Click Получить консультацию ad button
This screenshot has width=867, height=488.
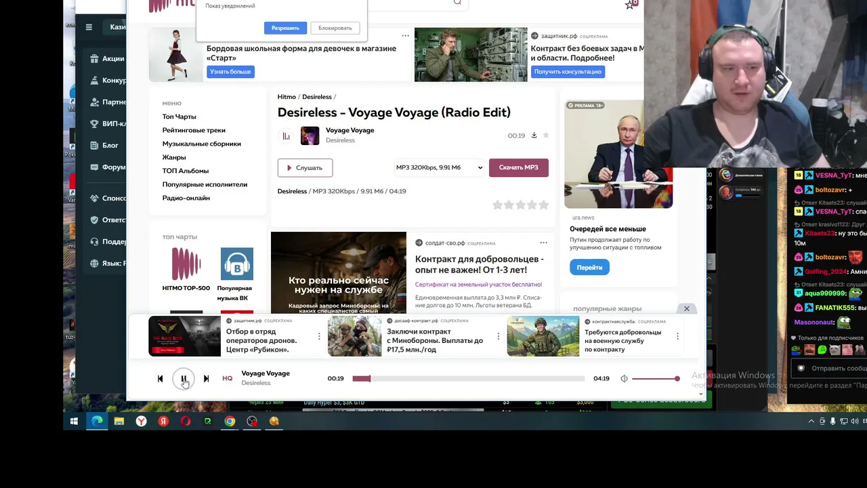(568, 71)
